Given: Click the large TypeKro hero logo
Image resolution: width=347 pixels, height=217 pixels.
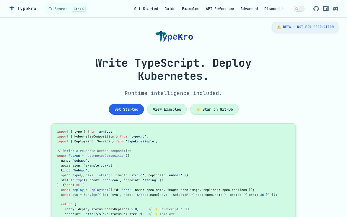Looking at the screenshot, I should pyautogui.click(x=174, y=36).
